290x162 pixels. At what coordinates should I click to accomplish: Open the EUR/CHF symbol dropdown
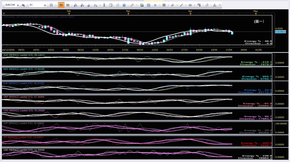18,5
